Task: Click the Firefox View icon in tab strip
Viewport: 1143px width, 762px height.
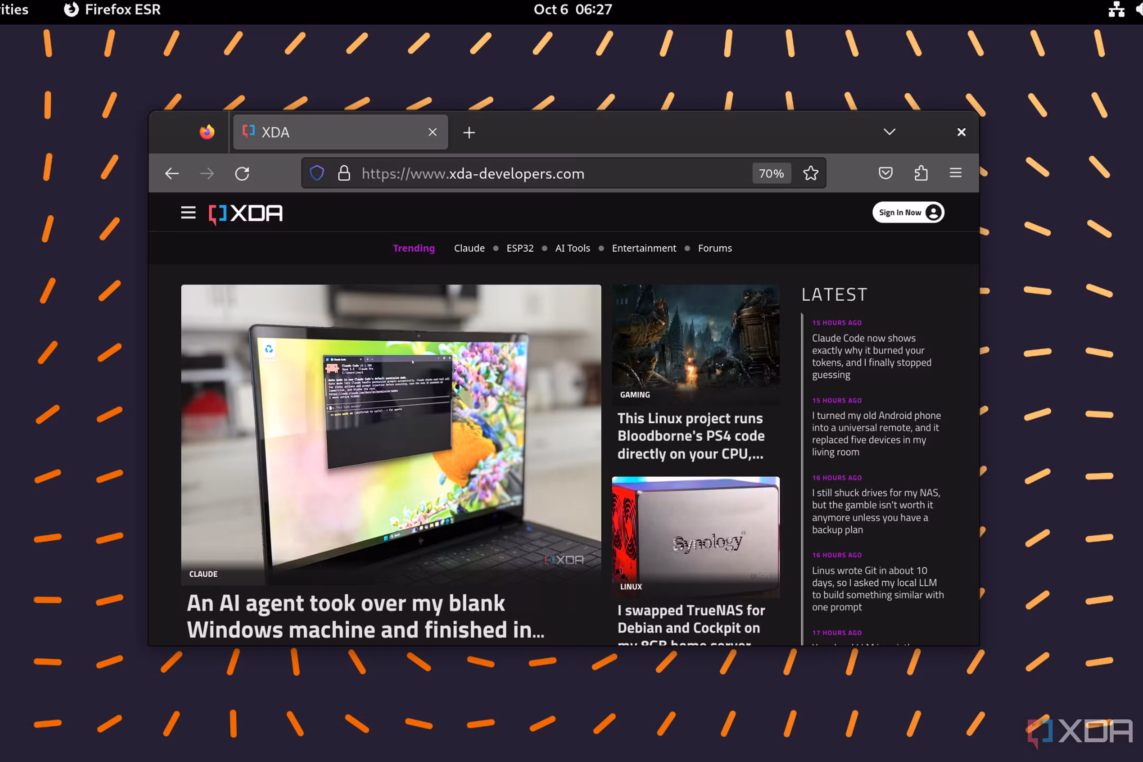Action: 207,132
